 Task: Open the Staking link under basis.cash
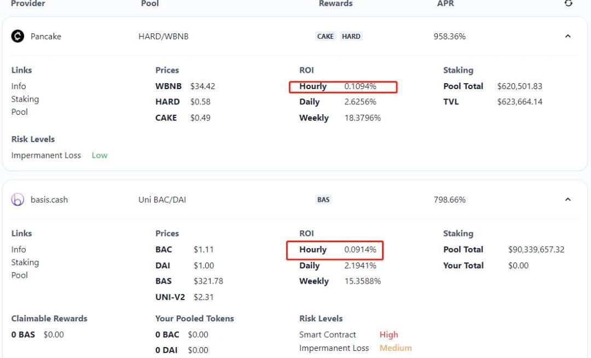(x=25, y=262)
